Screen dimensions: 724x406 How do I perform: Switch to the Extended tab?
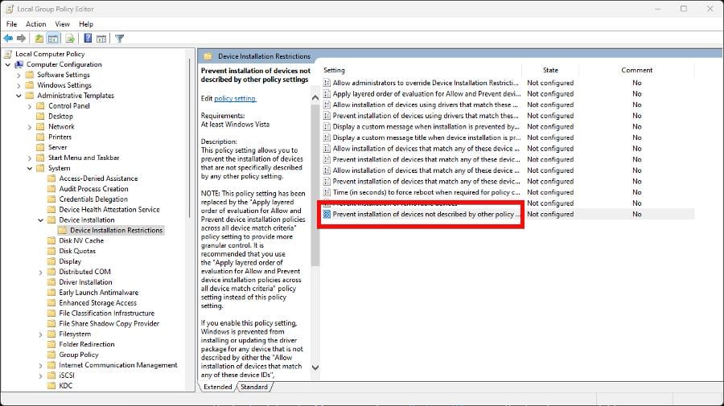click(x=217, y=387)
